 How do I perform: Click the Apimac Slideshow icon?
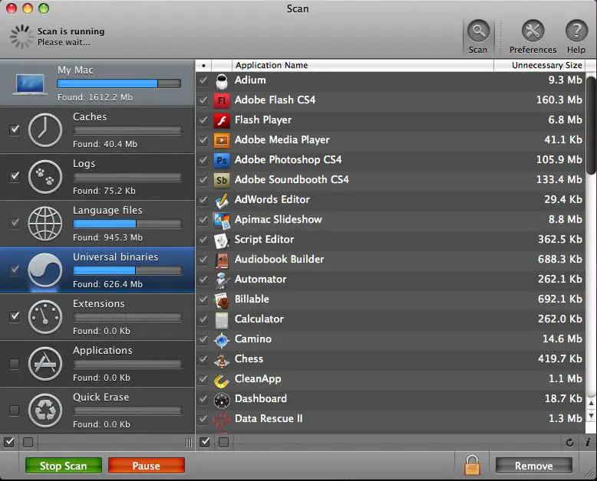pos(222,221)
